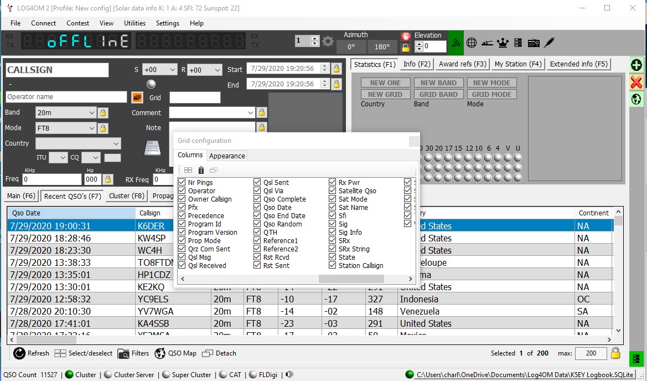Click the max rows lock padlock

(x=615, y=353)
